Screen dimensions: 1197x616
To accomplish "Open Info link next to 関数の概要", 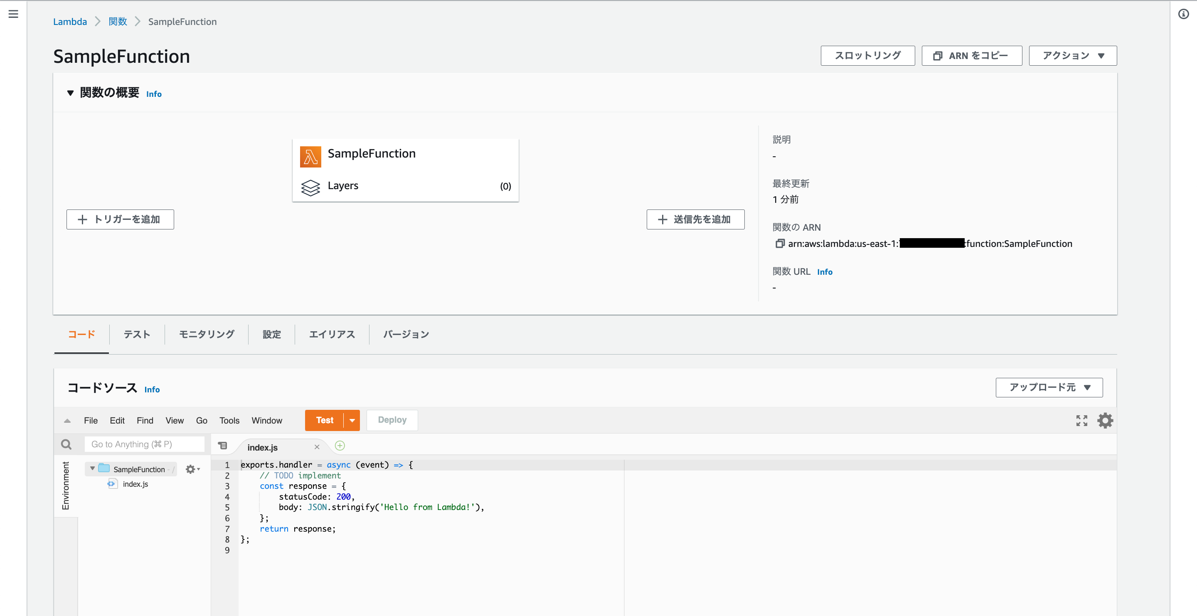I will [x=154, y=94].
